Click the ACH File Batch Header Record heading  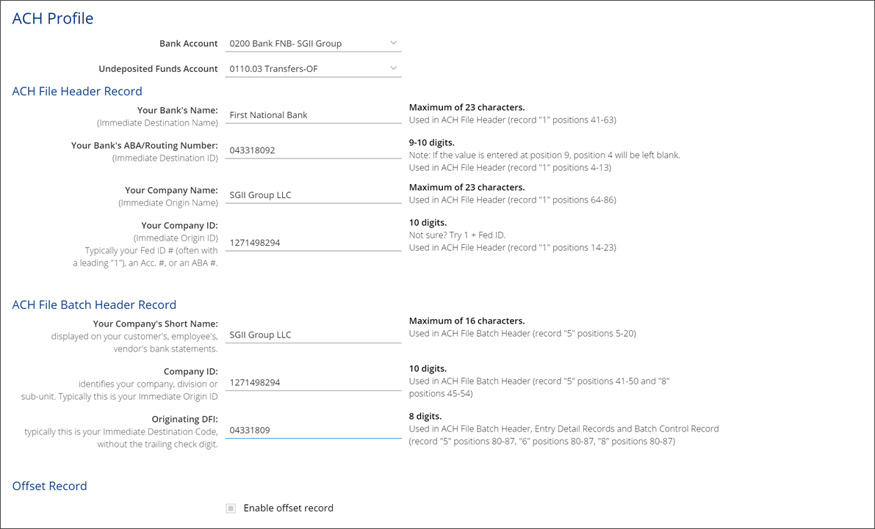point(94,304)
